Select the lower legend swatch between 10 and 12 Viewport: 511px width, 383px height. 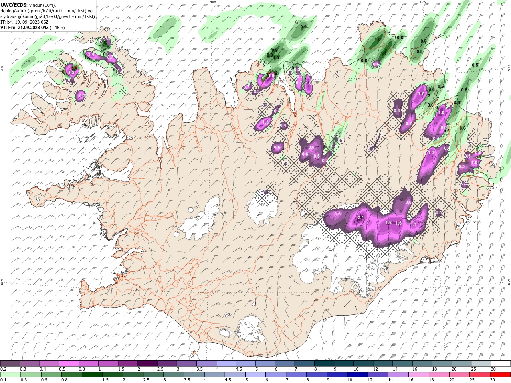pos(357,375)
